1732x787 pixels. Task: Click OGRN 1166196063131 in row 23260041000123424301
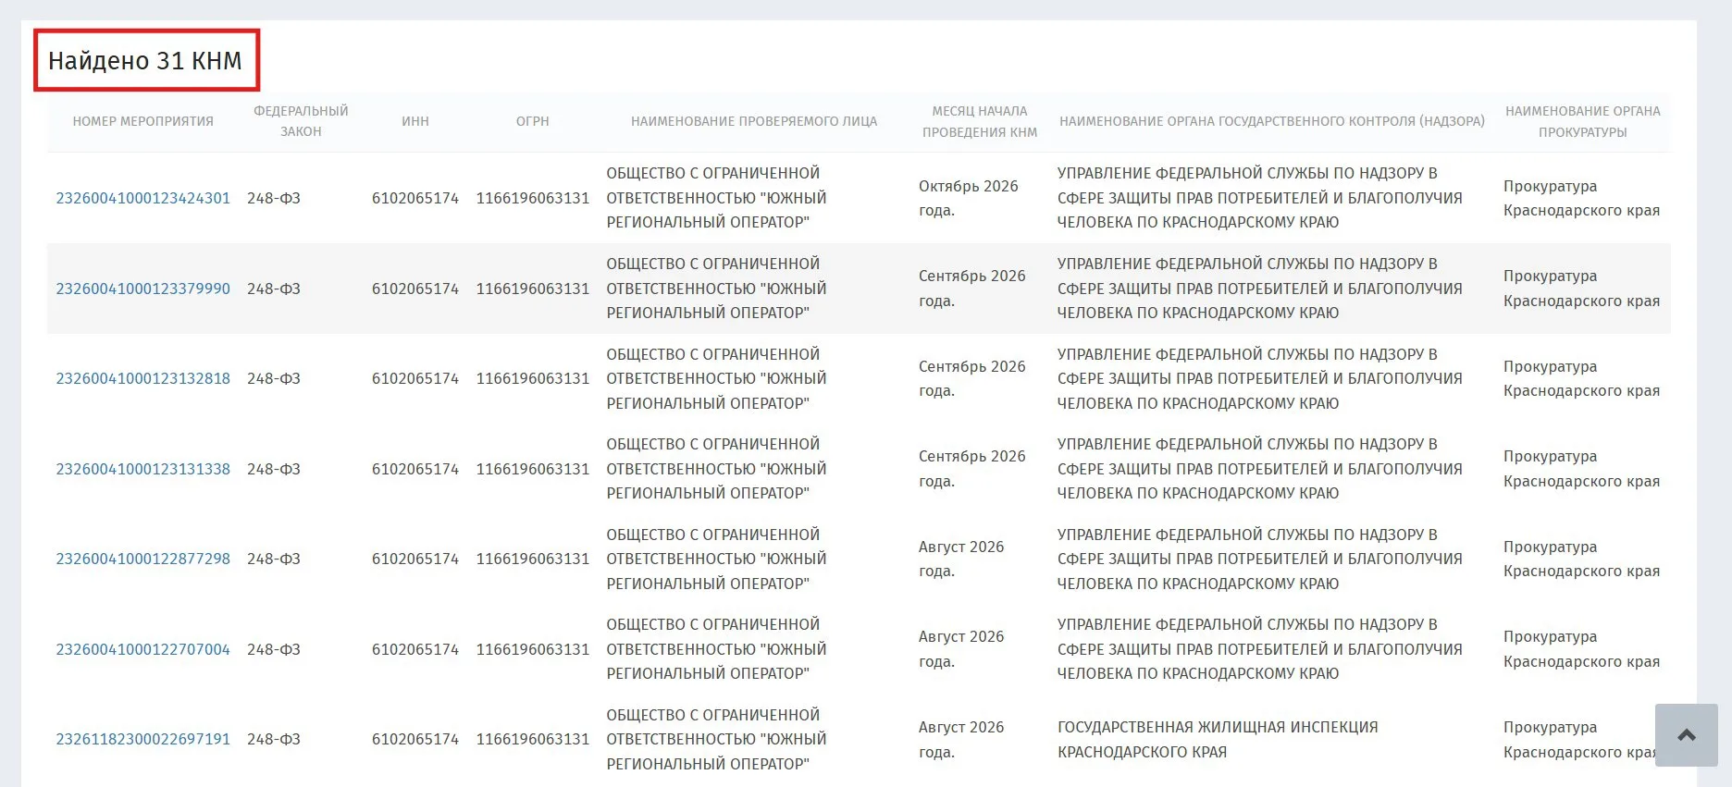tap(533, 198)
